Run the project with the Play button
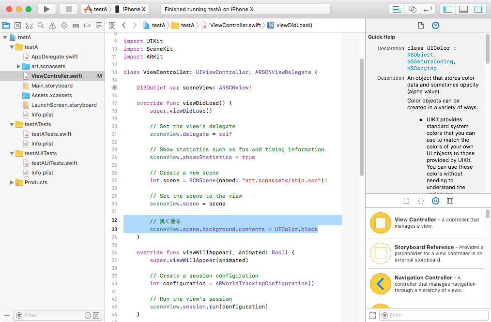The height and width of the screenshot is (322, 491). 46,9
